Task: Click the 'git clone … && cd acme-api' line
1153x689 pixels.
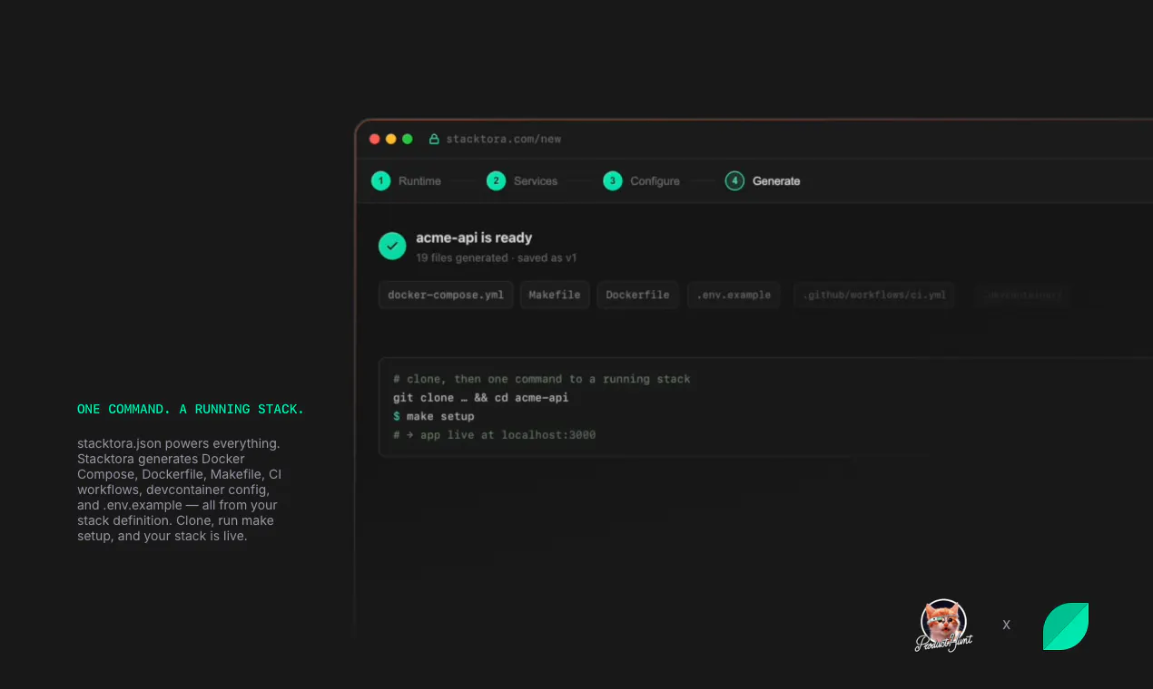Action: pos(481,398)
